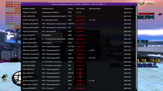The height and width of the screenshot is (91, 163).
Task: Click Действие for James_Woodward
Action: (127, 28)
